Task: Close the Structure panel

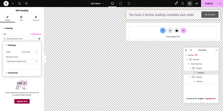Action: click(216, 50)
